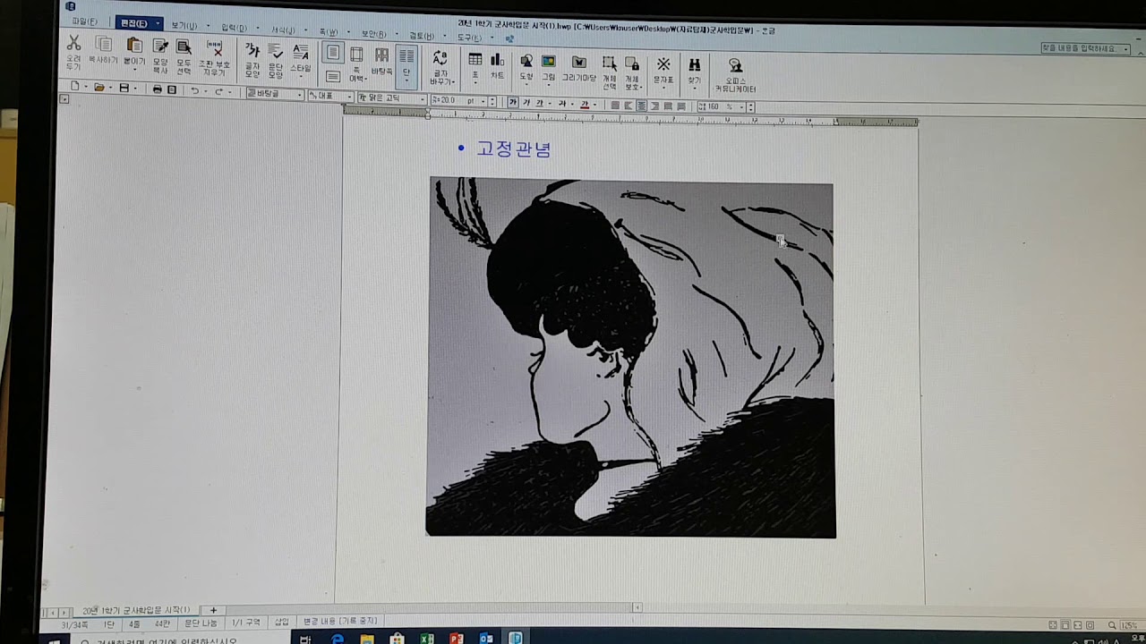1146x644 pixels.
Task: Click the Page Margins (쪽 여백) icon
Action: [356, 55]
